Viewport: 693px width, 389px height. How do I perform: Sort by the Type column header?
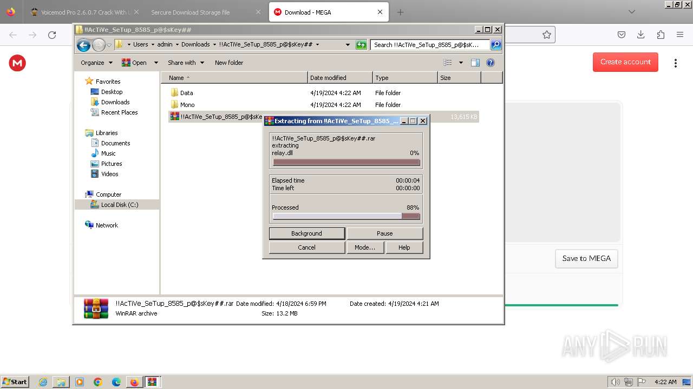(405, 78)
